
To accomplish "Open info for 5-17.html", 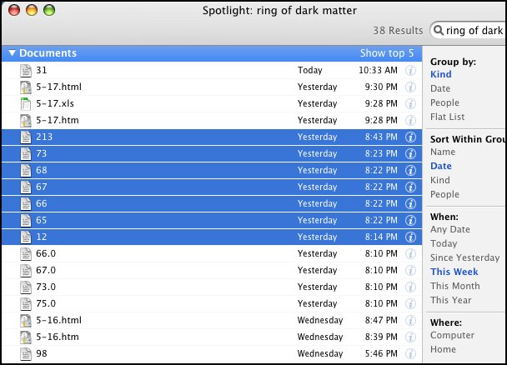I will (410, 87).
